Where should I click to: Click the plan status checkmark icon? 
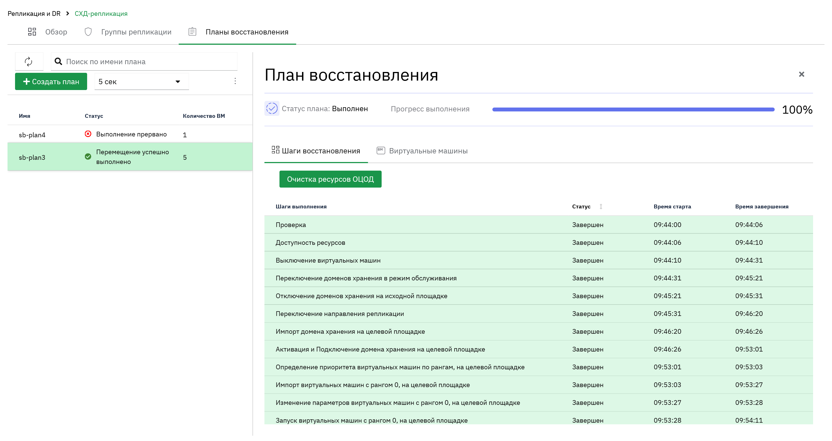coord(272,109)
